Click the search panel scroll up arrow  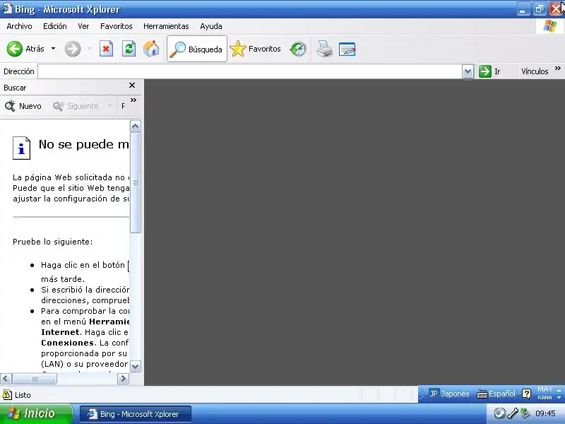(x=135, y=126)
